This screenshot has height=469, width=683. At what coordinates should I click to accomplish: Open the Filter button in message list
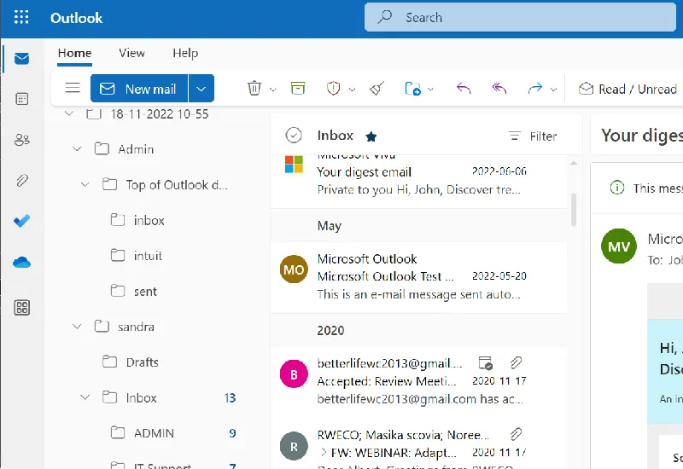coord(532,136)
